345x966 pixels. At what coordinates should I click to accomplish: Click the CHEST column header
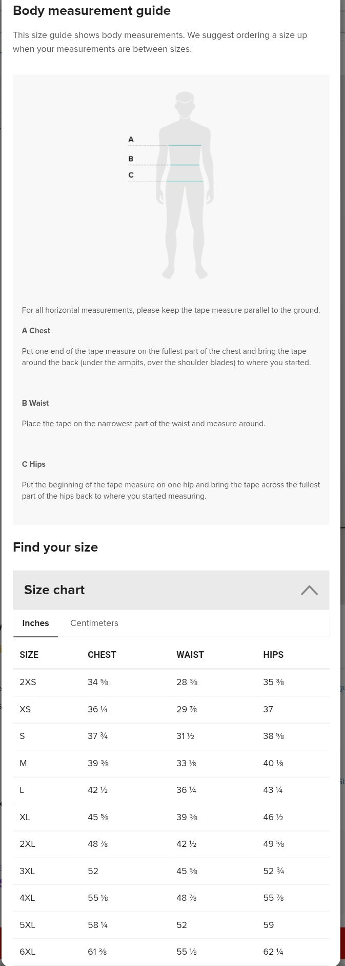102,655
